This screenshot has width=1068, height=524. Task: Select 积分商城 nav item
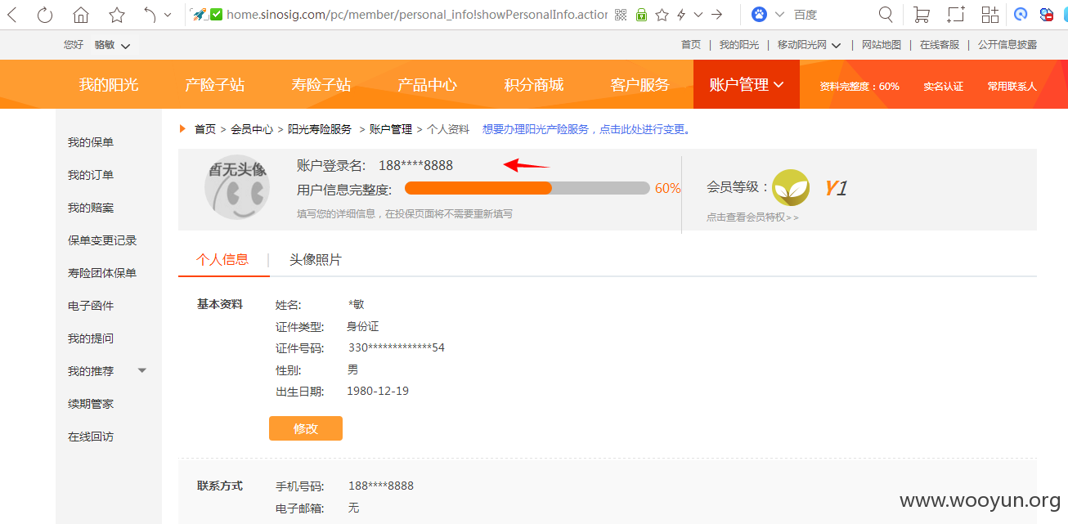point(534,85)
